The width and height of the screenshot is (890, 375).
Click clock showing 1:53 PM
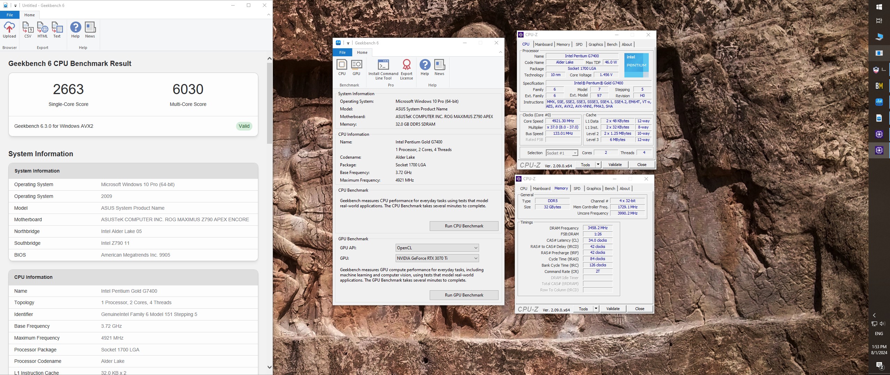click(879, 347)
